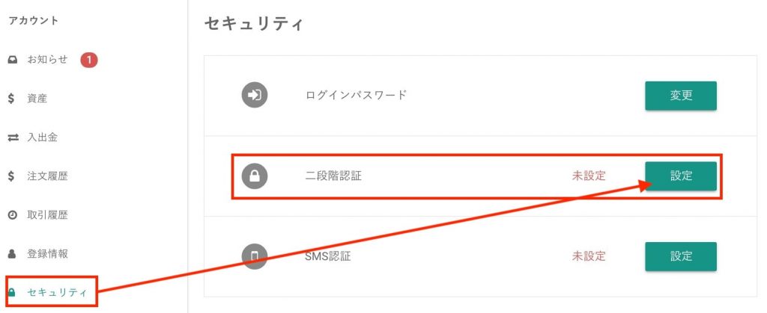The height and width of the screenshot is (313, 767).
Task: Click the dollar icon next to 注文履歴
Action: point(12,176)
